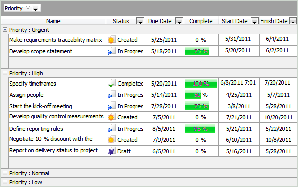298x187 pixels.
Task: Click start date 3/8/2011 cell
Action: point(239,106)
